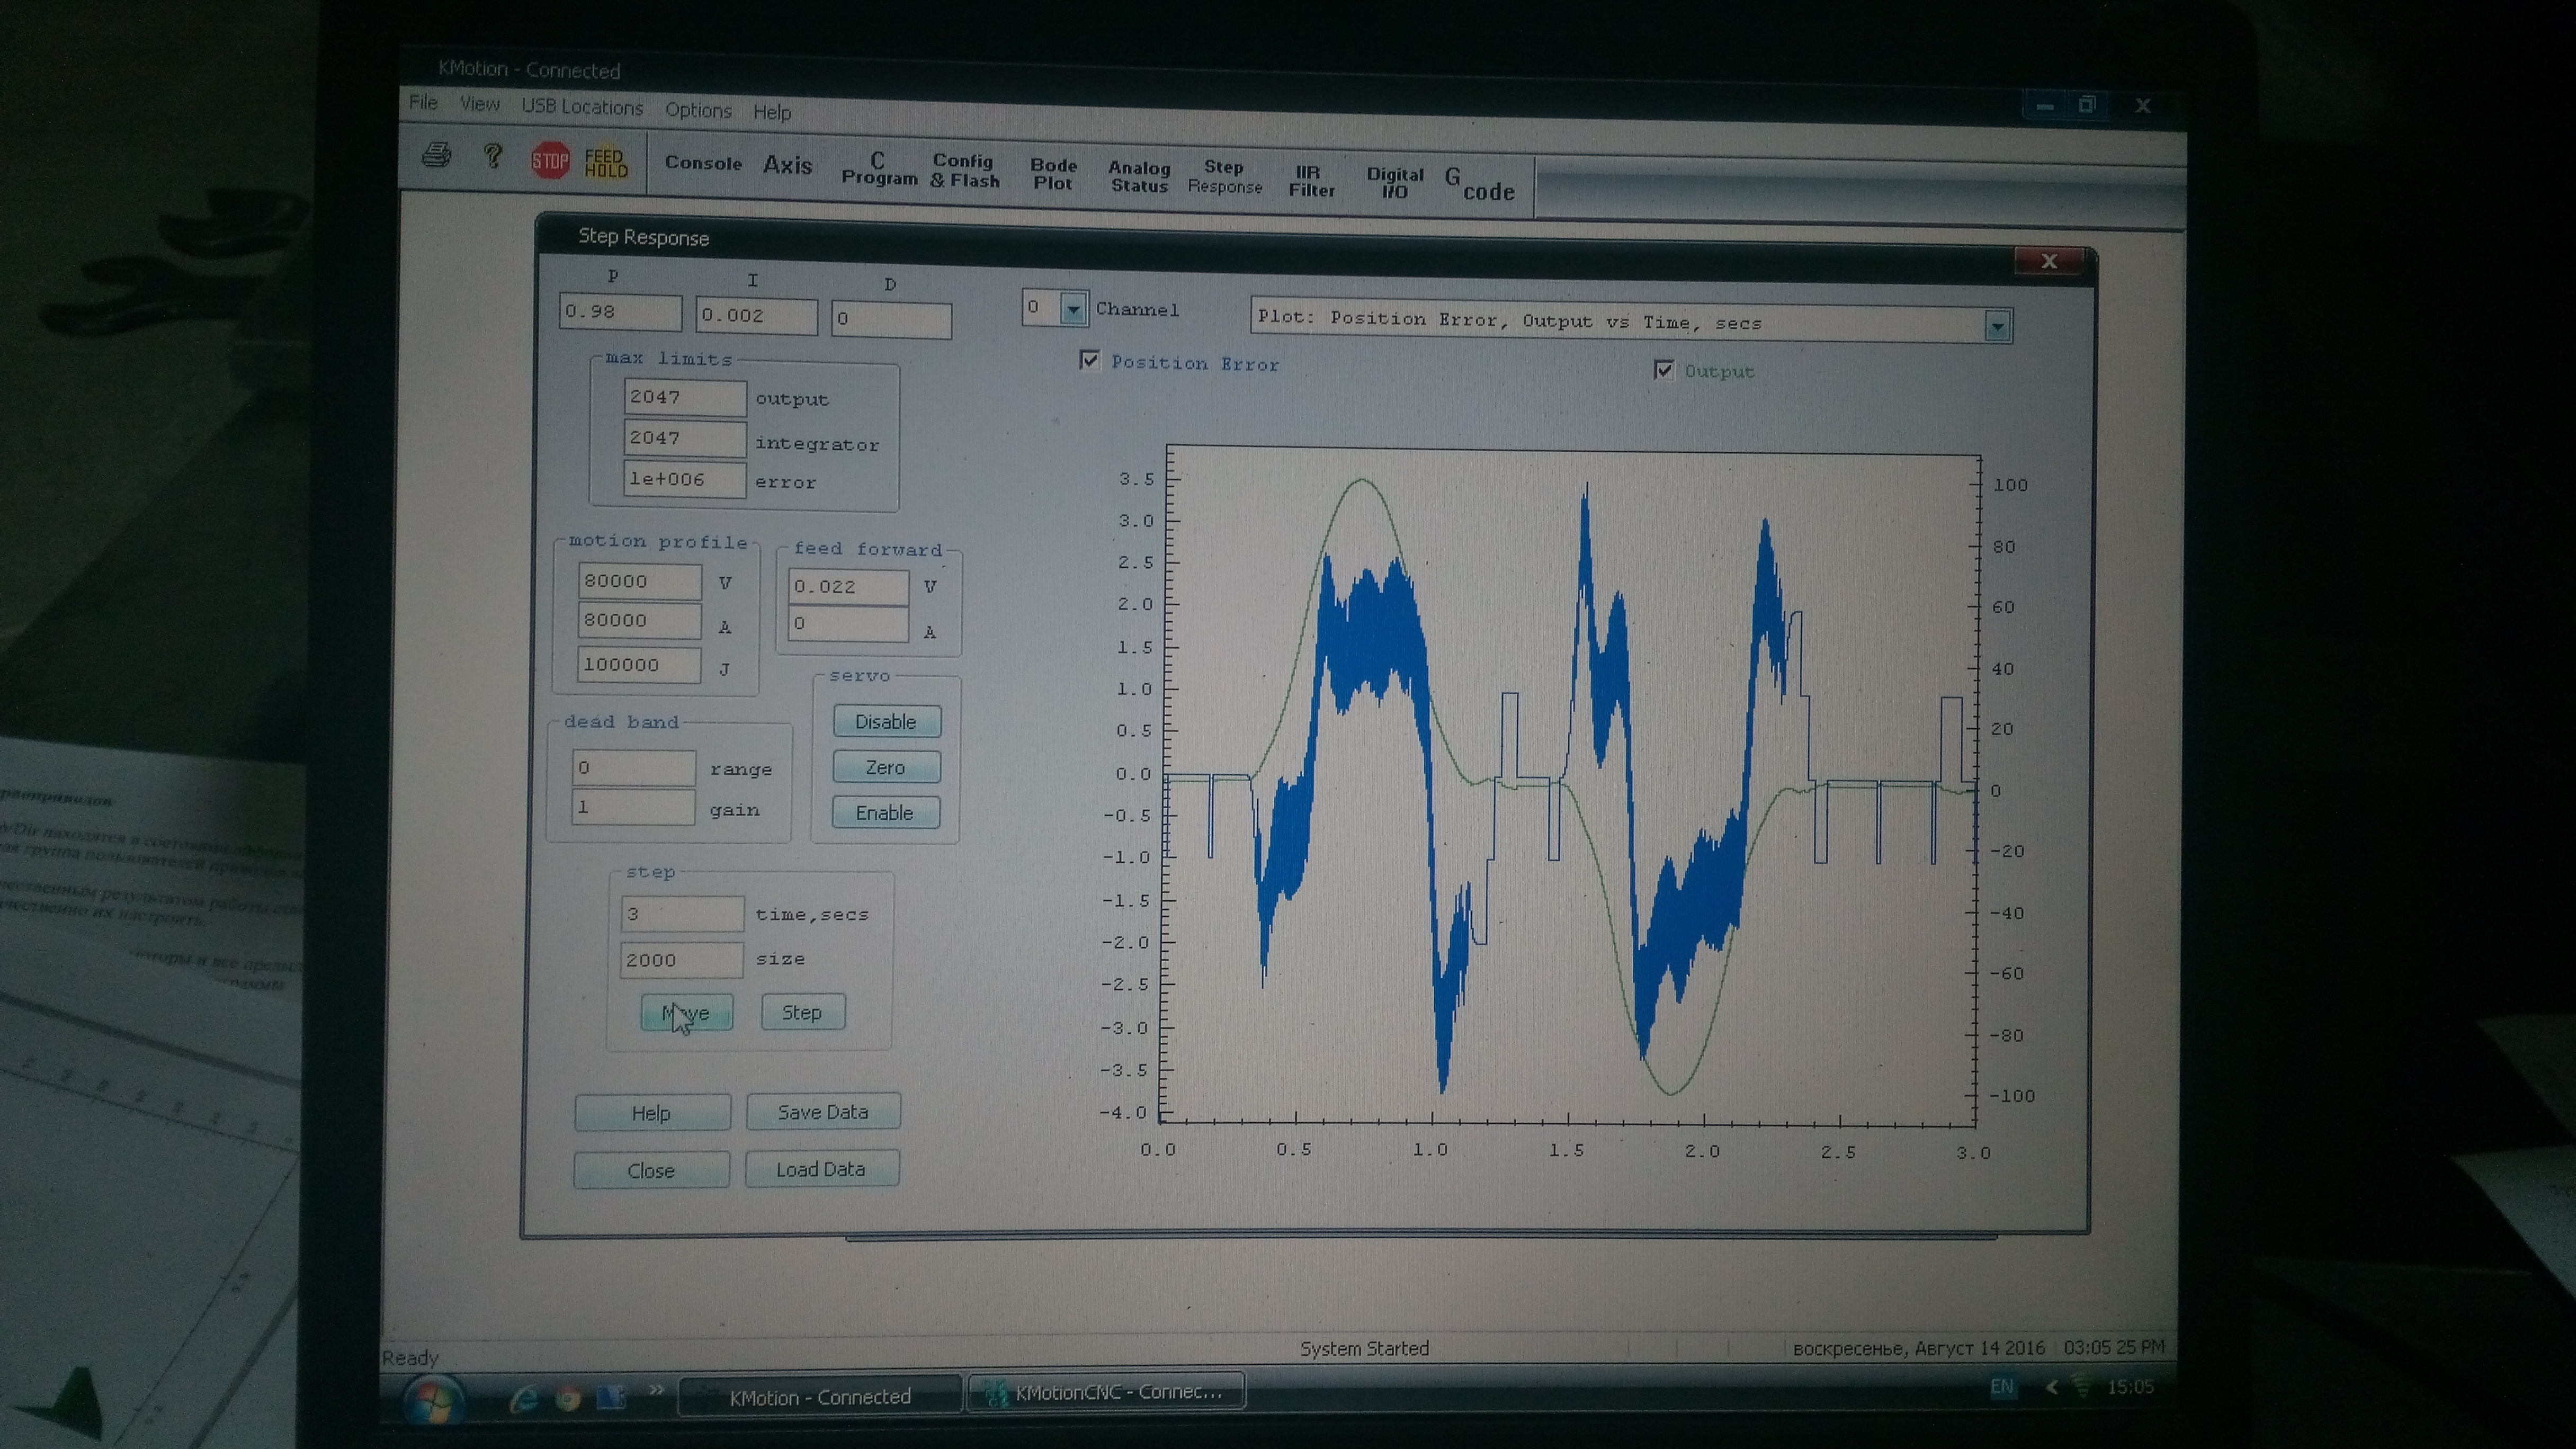
Task: Click the Feed Hold icon
Action: [606, 162]
